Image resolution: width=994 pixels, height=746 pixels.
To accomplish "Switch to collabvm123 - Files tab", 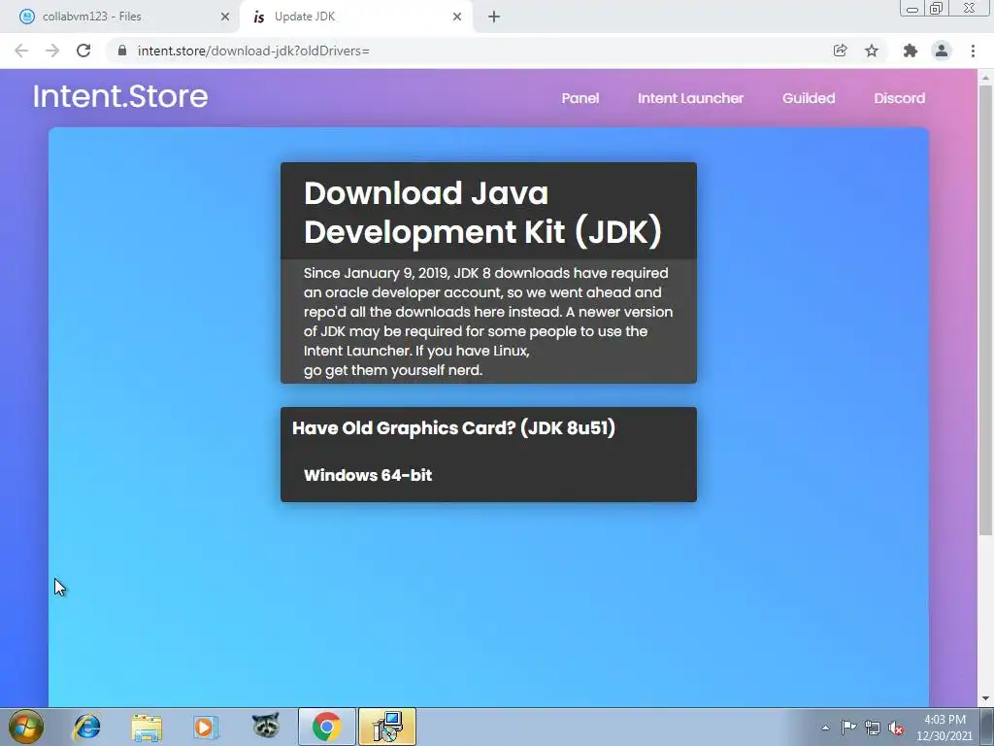I will tap(120, 17).
